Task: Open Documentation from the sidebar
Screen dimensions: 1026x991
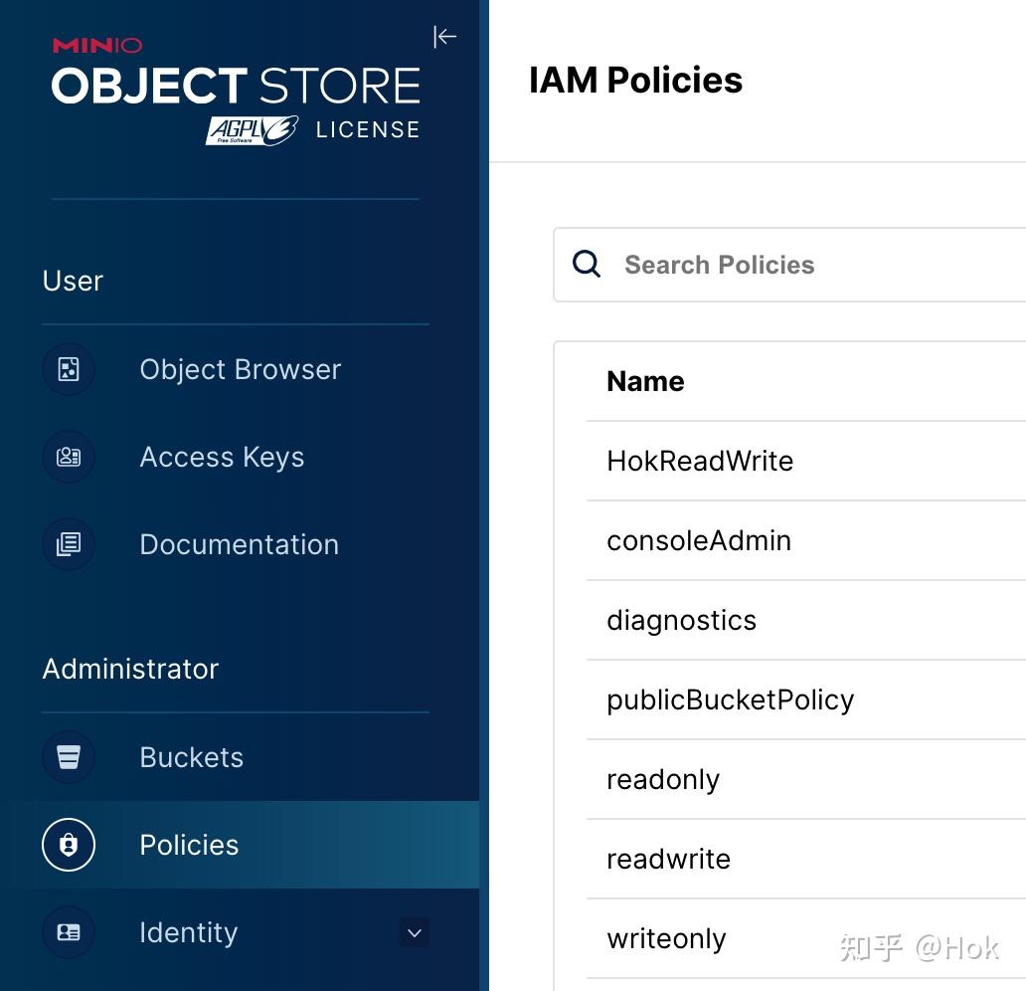Action: (x=239, y=544)
